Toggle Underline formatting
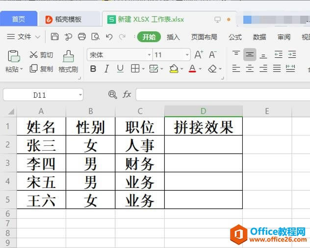The height and width of the screenshot is (248, 310). click(x=120, y=69)
